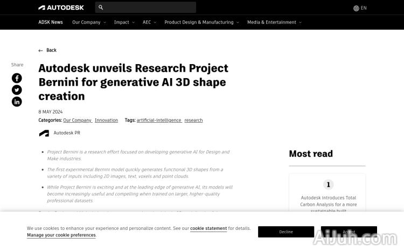The height and width of the screenshot is (252, 404).
Task: Open the AEC dropdown menu
Action: coord(149,23)
